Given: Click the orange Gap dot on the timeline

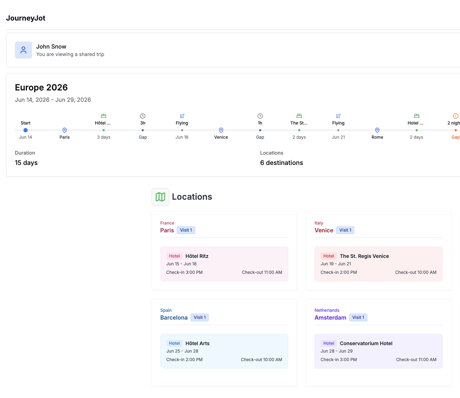Looking at the screenshot, I should point(456,130).
